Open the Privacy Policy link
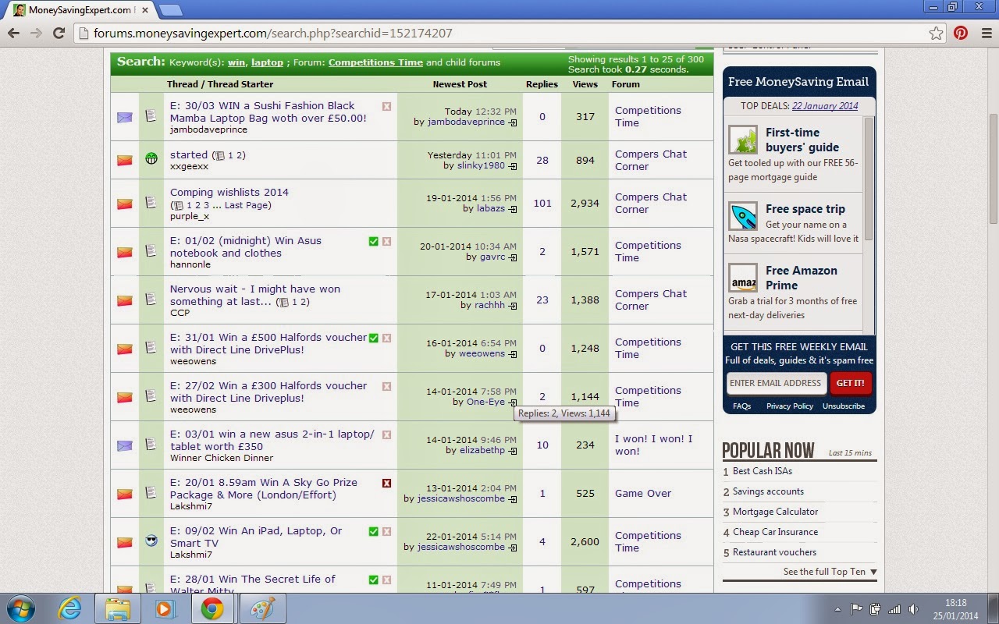Screen dimensions: 999x624 (x=790, y=406)
